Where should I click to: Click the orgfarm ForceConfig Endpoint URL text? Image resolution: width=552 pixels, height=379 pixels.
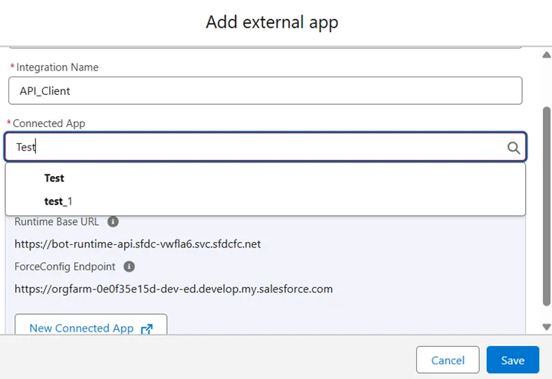pyautogui.click(x=174, y=289)
